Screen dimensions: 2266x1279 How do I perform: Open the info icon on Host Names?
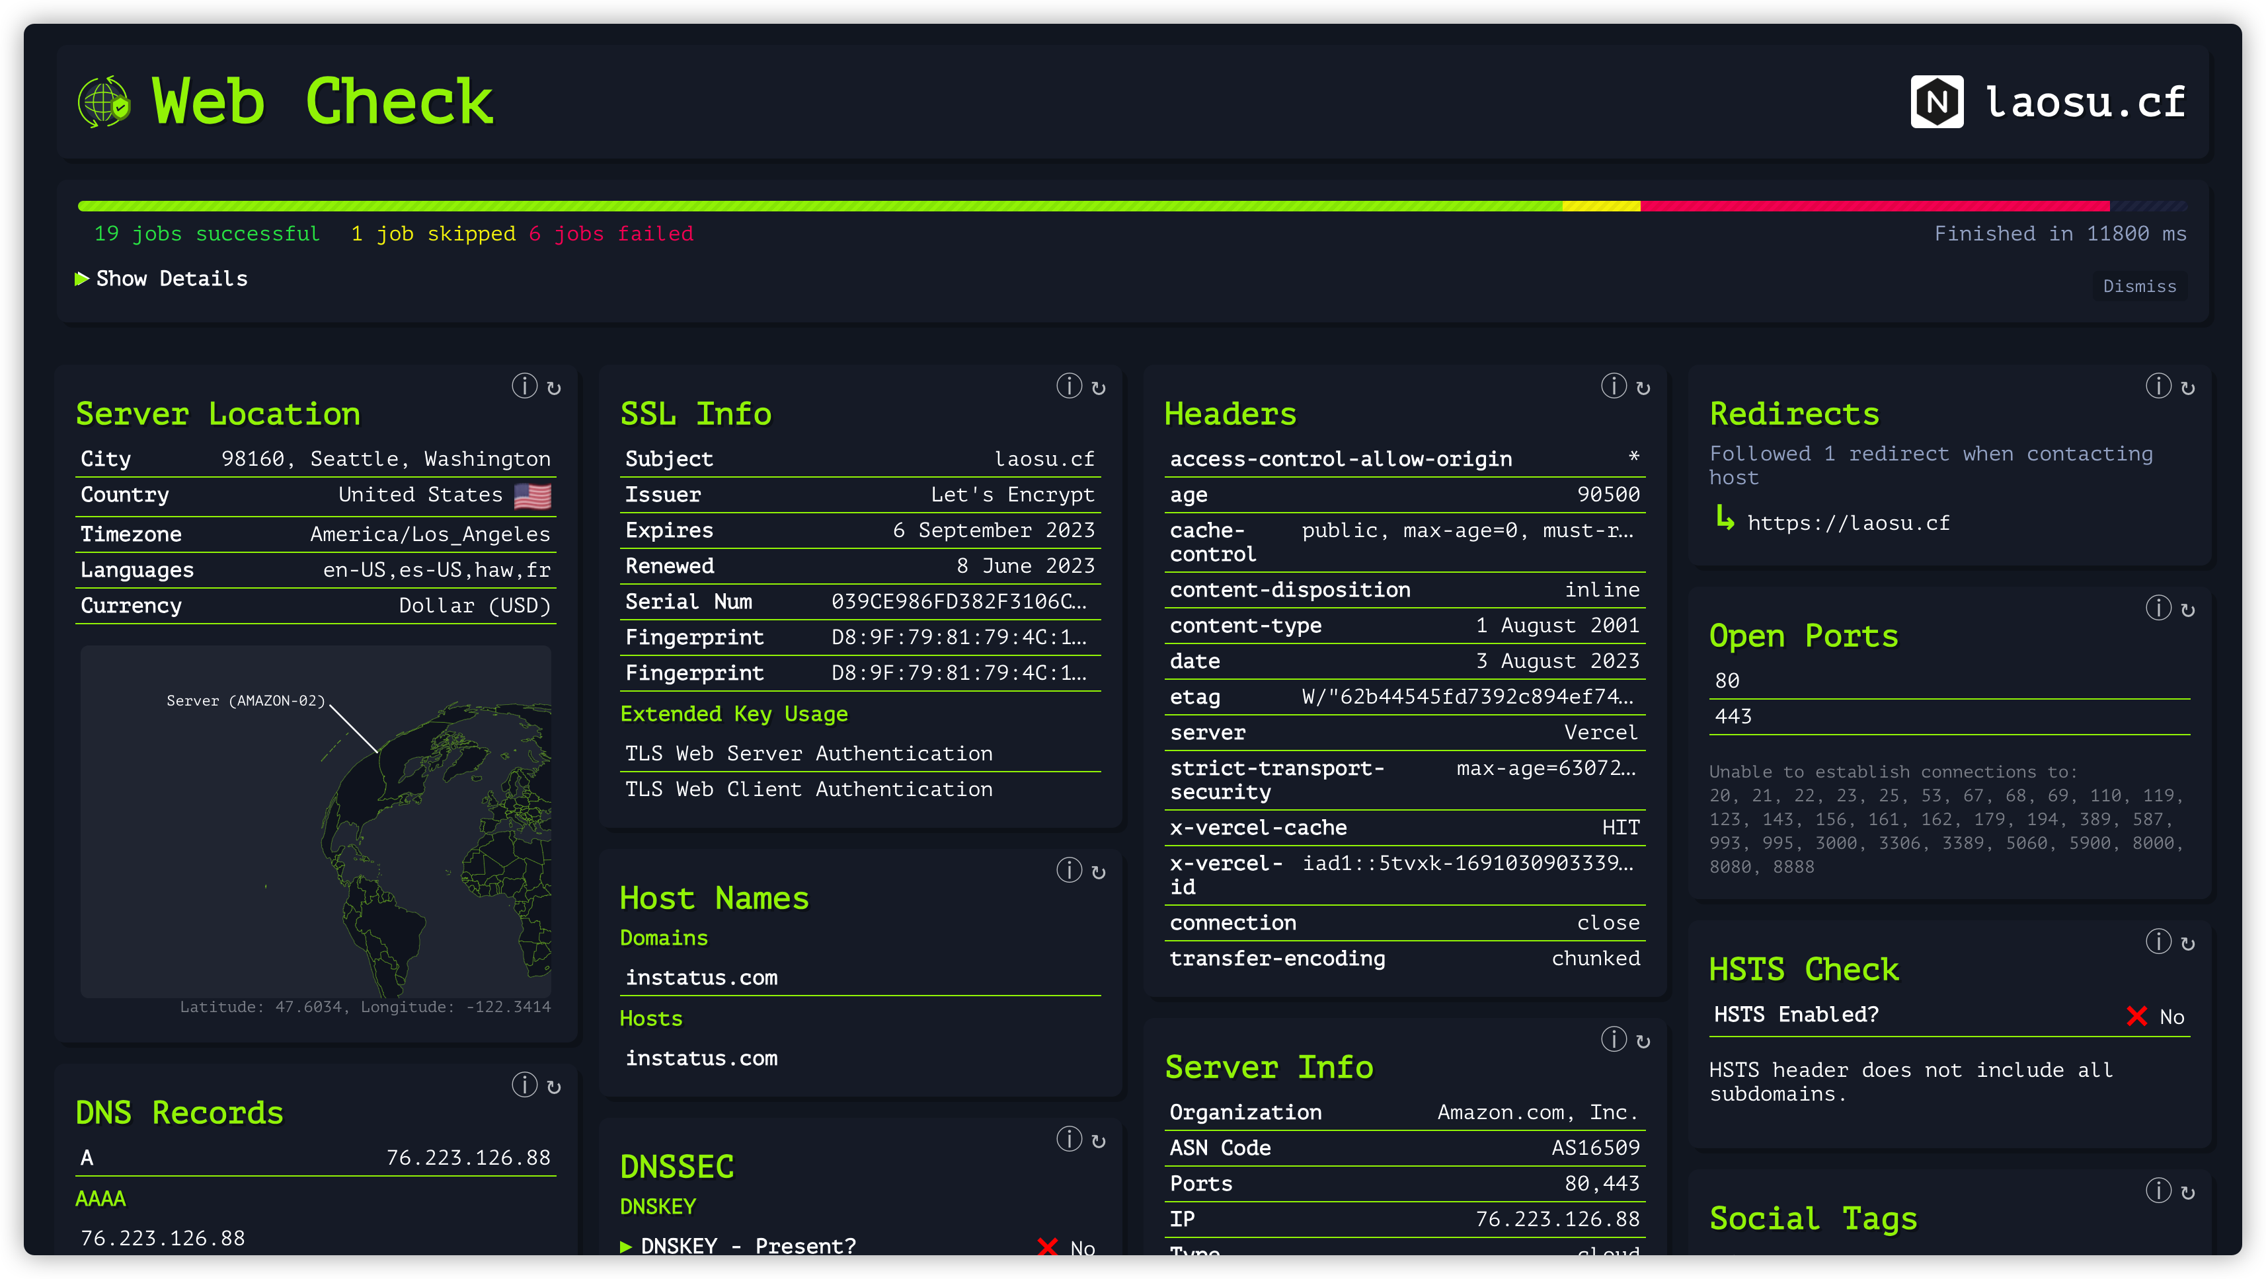click(x=1069, y=871)
